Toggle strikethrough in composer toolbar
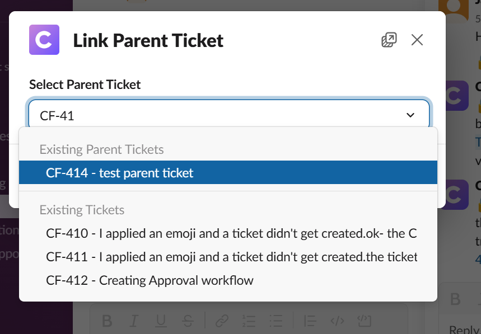 point(188,321)
